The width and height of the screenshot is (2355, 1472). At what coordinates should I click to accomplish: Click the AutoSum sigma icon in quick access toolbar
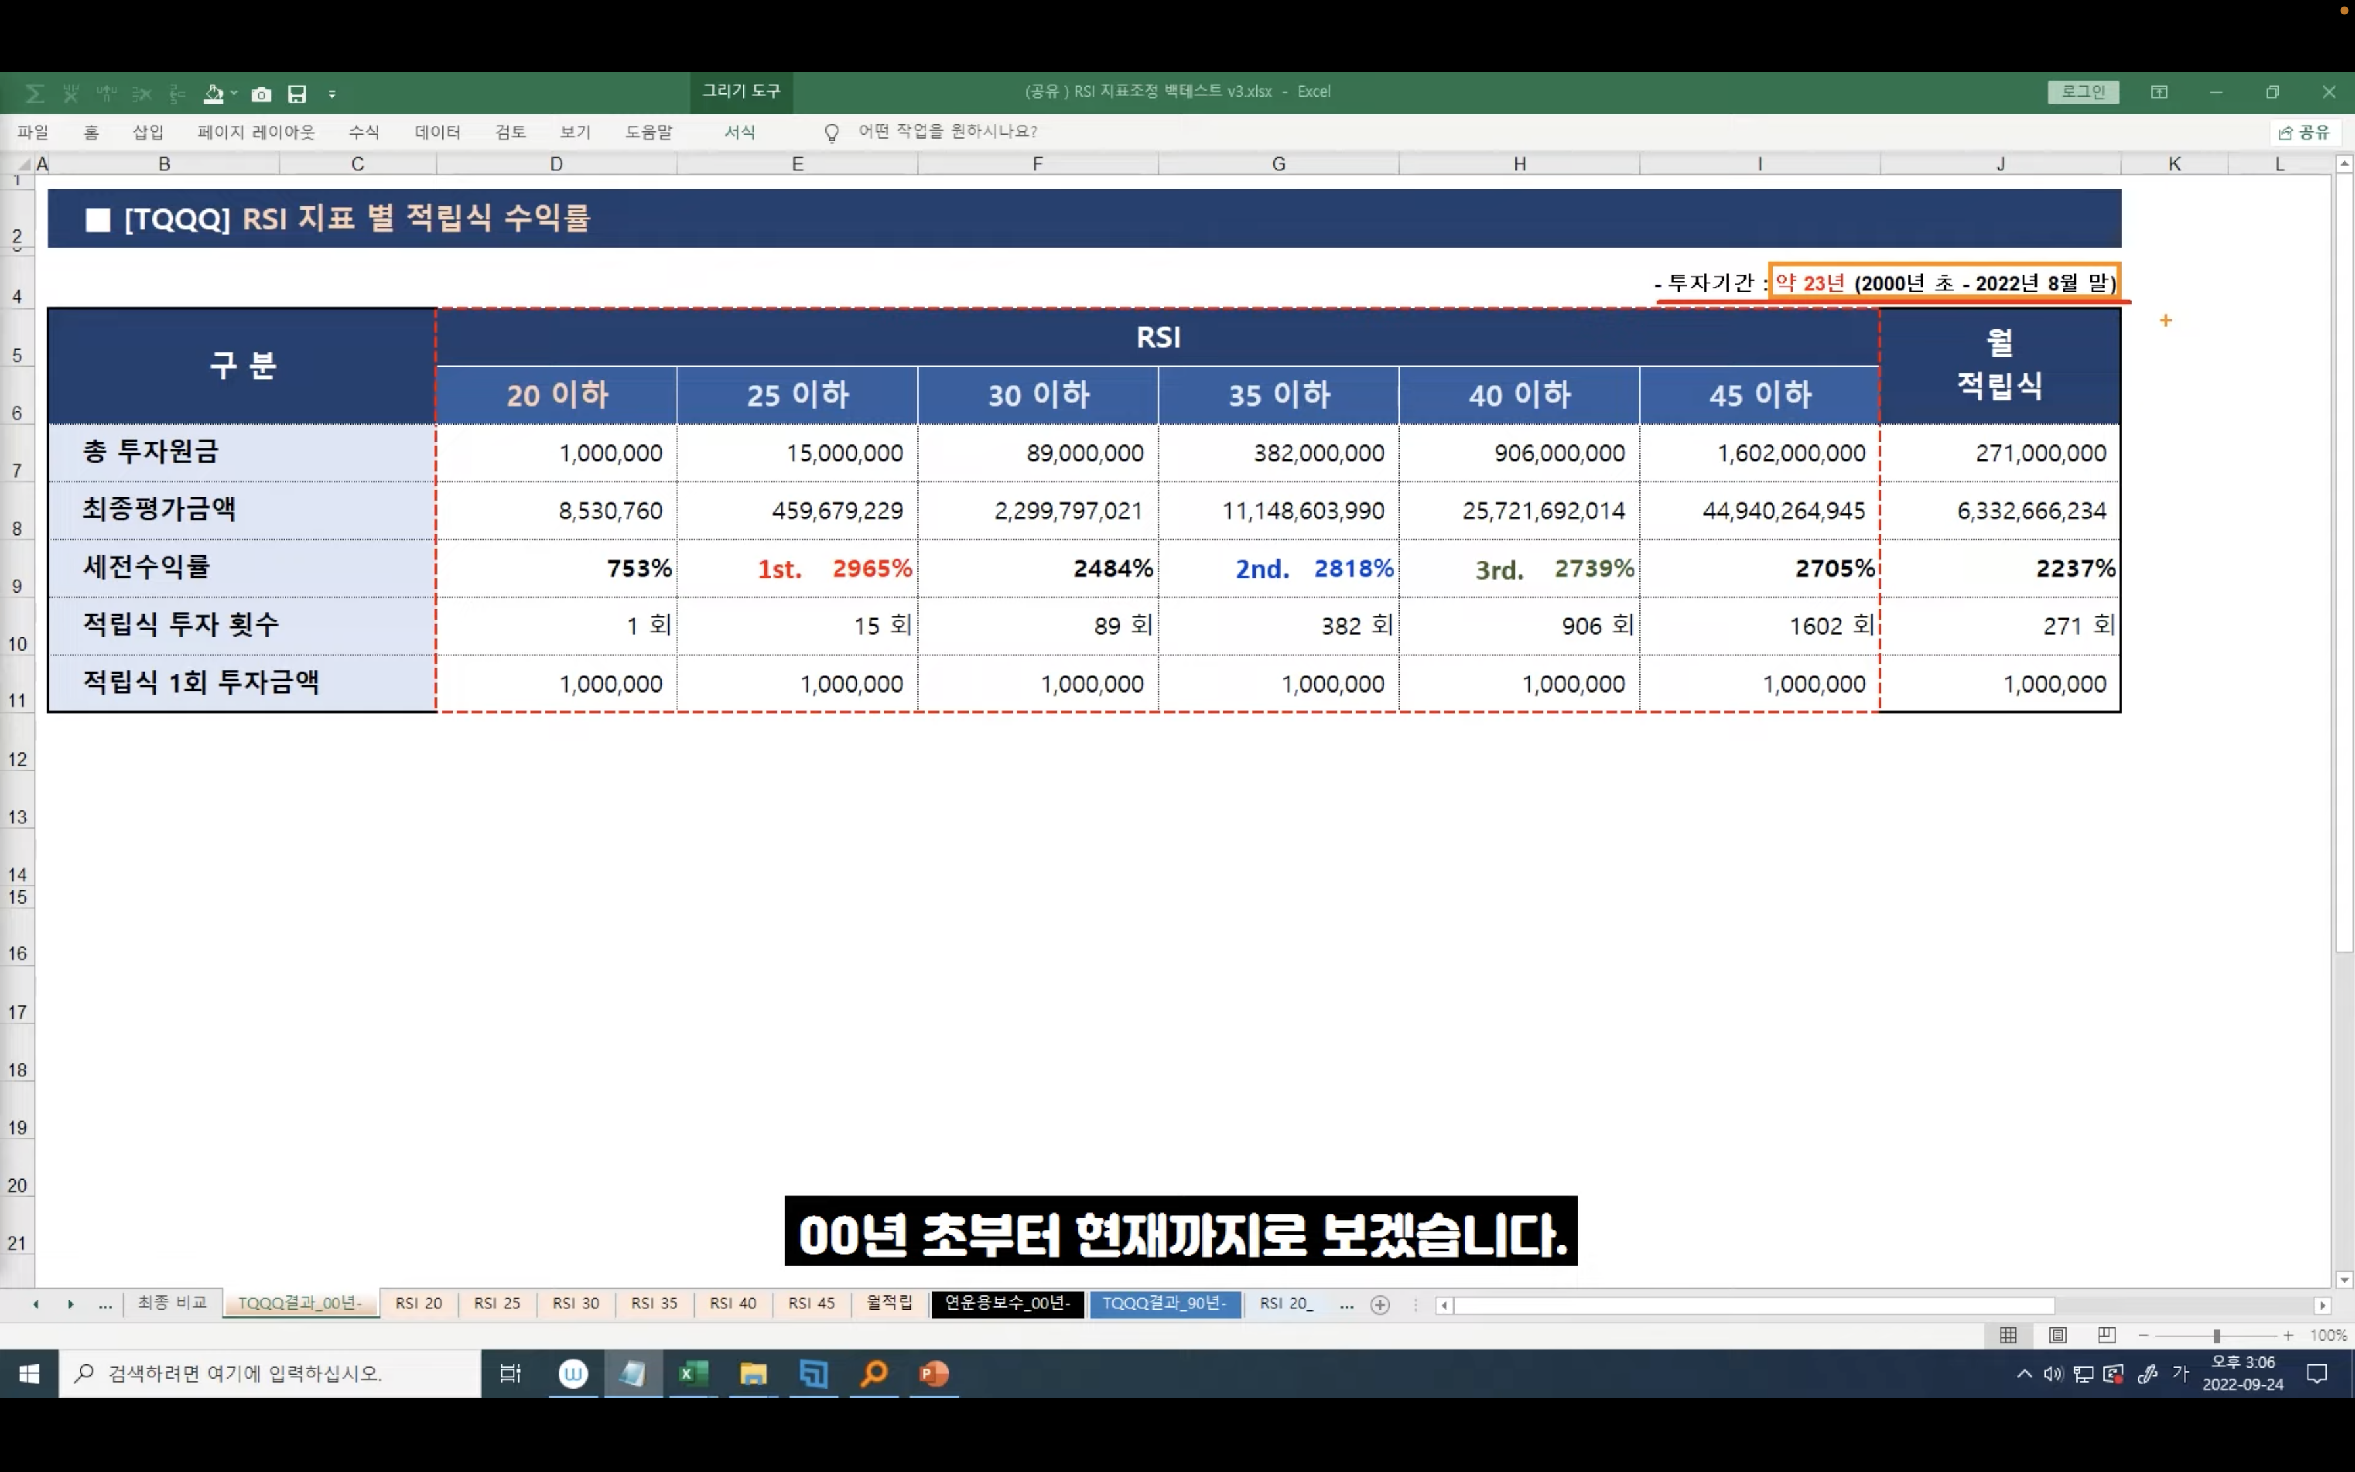click(34, 93)
